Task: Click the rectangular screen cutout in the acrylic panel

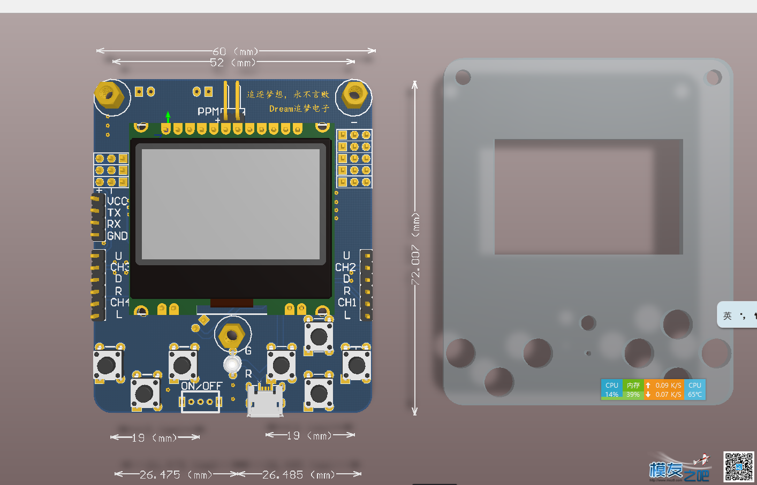Action: pos(589,197)
